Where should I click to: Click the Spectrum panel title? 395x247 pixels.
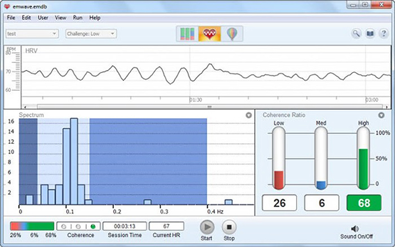[32, 115]
